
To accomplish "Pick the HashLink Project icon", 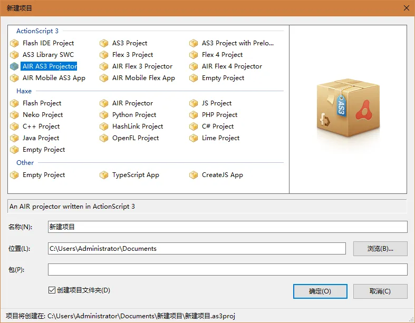I will click(x=104, y=126).
